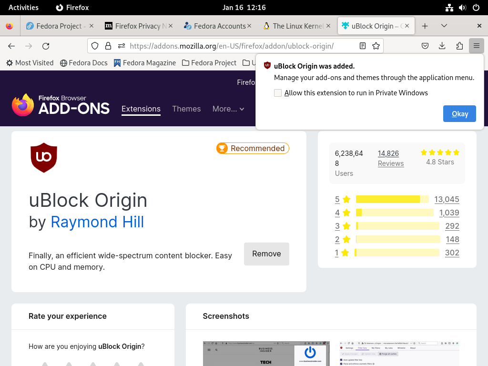
Task: Open the system power menu icon
Action: 476,8
